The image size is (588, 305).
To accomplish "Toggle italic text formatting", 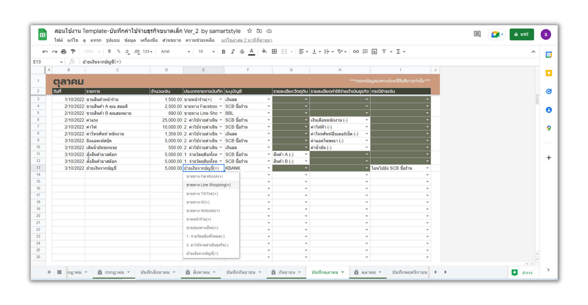I will pyautogui.click(x=233, y=51).
